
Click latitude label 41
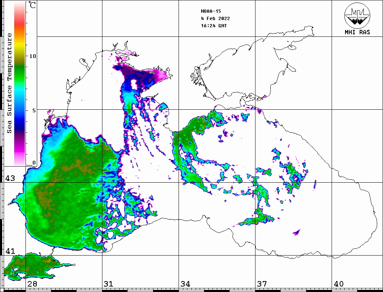10,251
